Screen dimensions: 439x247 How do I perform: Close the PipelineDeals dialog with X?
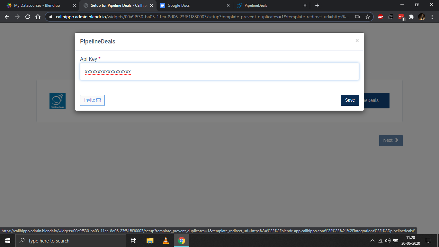pos(357,41)
